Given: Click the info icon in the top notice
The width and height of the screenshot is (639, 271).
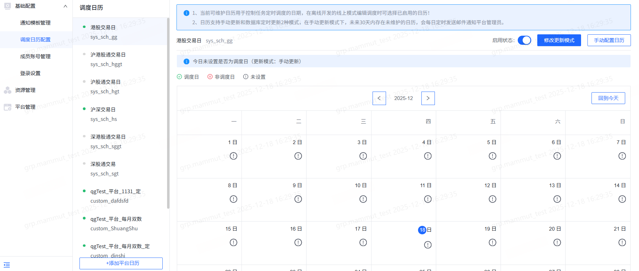Looking at the screenshot, I should pyautogui.click(x=186, y=13).
